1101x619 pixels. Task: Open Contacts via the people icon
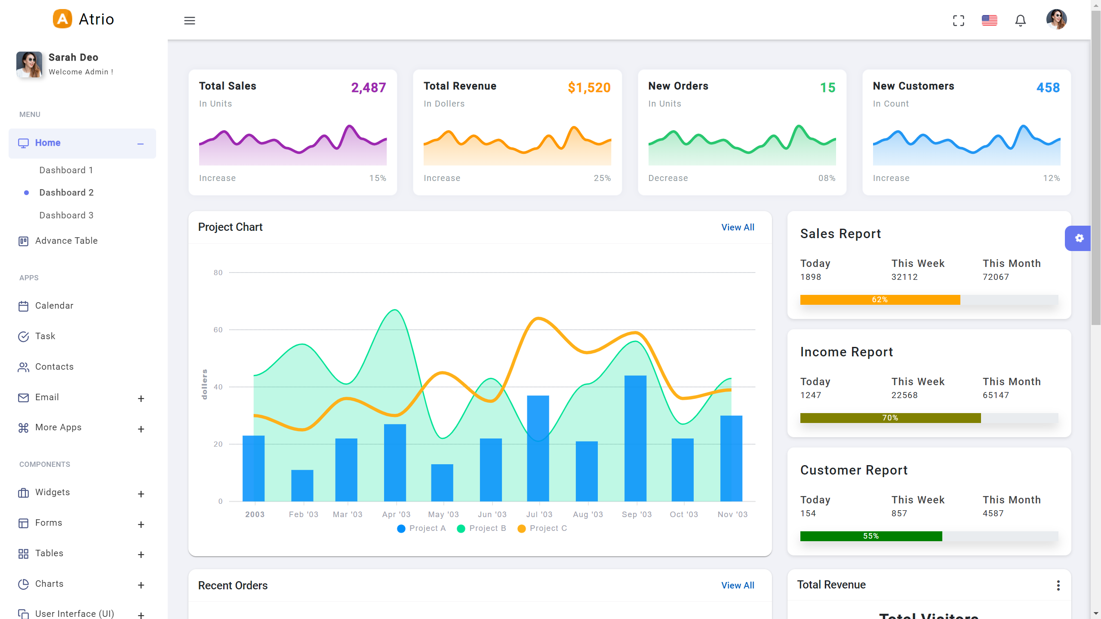(x=24, y=367)
